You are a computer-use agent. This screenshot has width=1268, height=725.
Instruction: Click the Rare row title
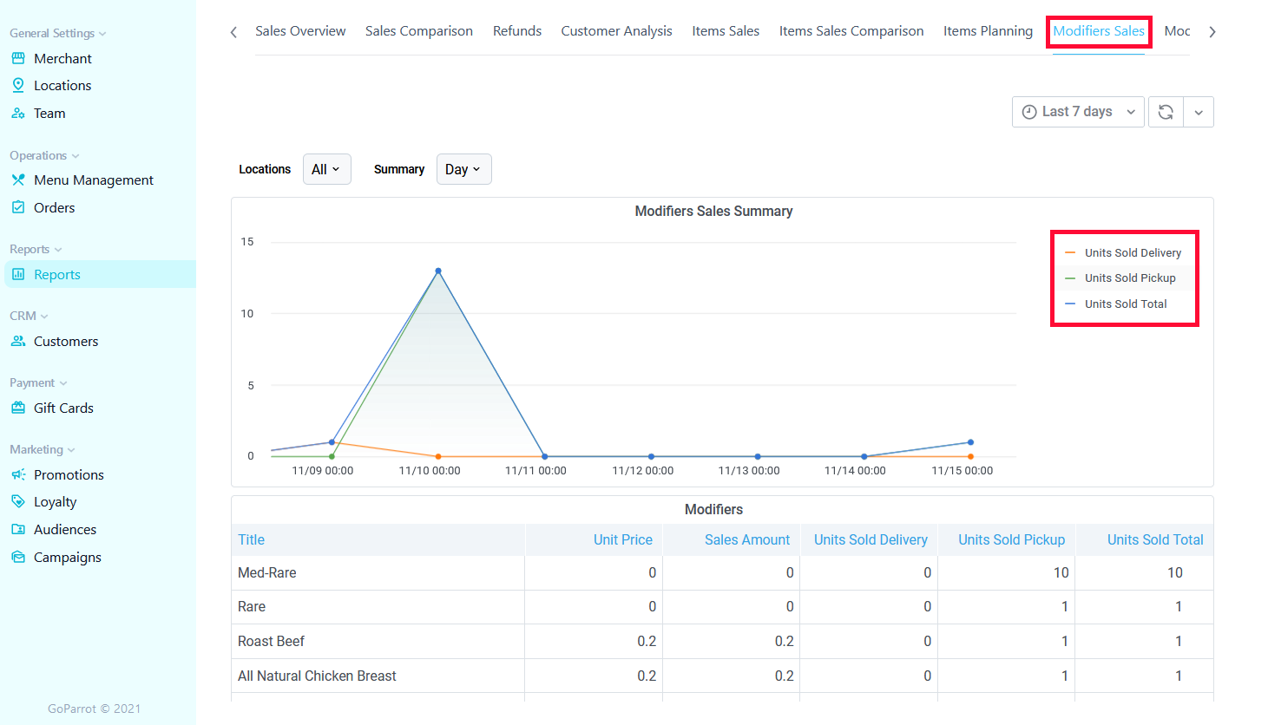tap(252, 606)
